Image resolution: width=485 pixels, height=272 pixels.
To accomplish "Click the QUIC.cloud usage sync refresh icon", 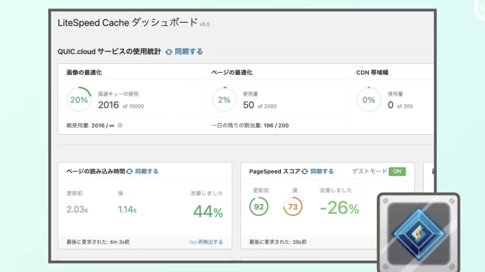I will pyautogui.click(x=169, y=52).
